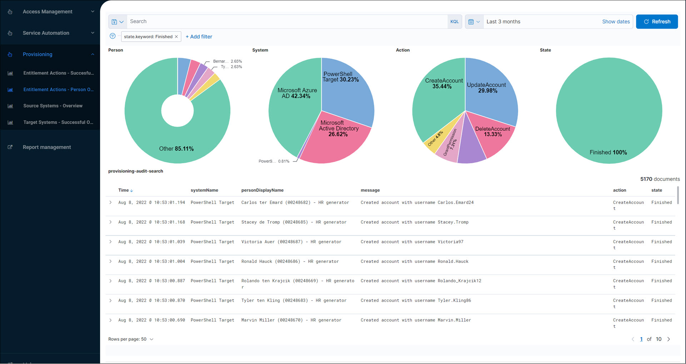Click the action column header
Viewport: 686px width, 364px height.
(x=620, y=190)
